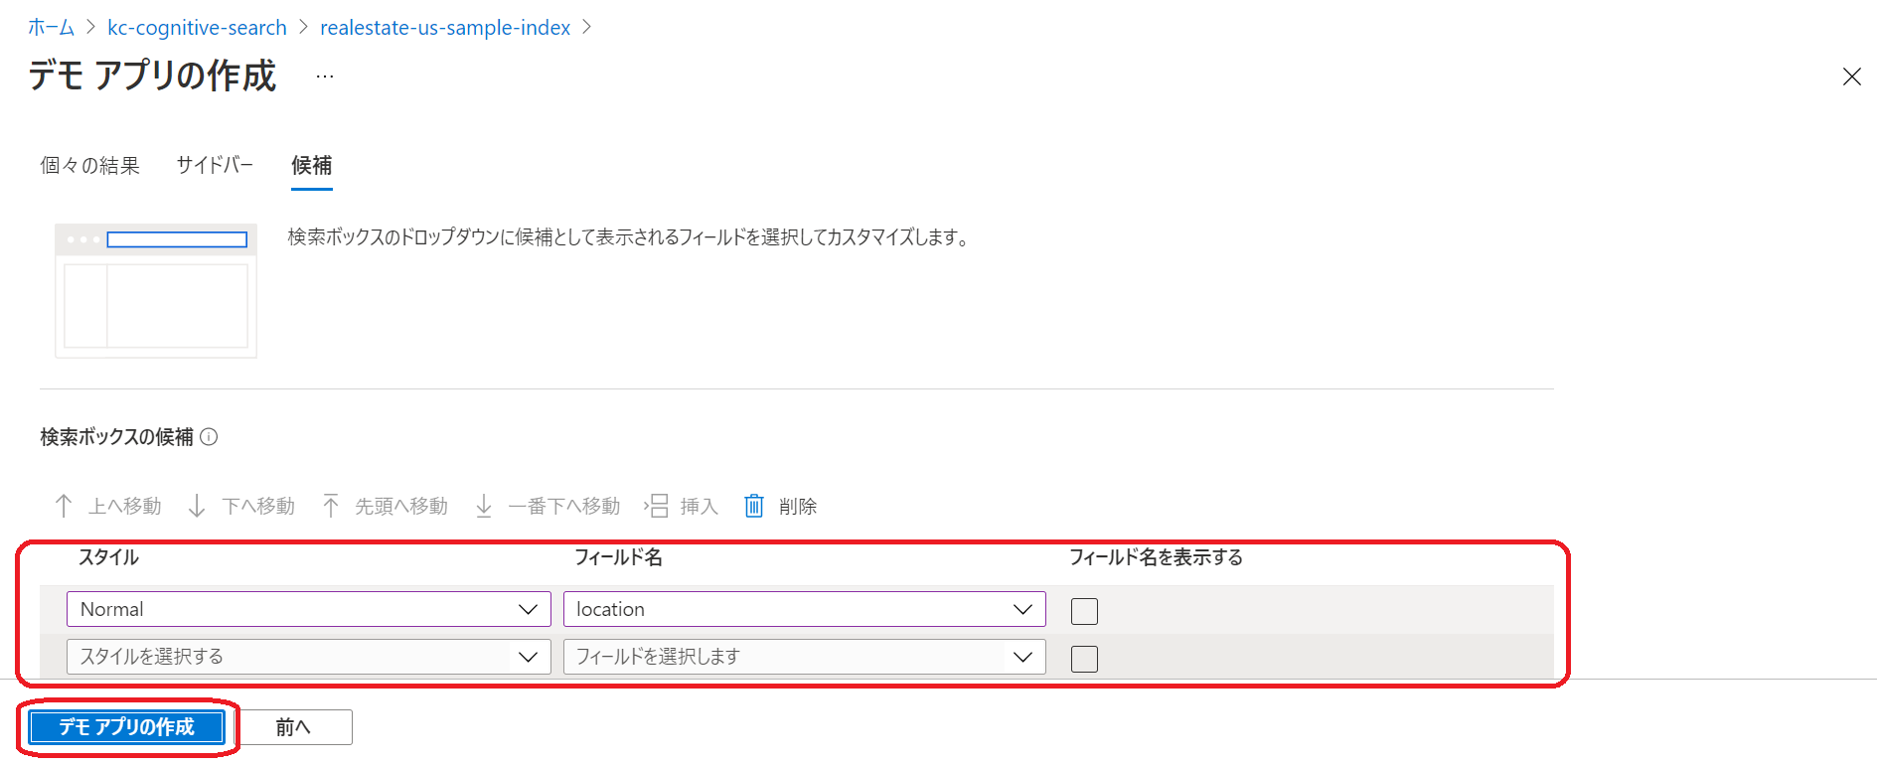This screenshot has width=1877, height=767.
Task: Switch to the サイドバー tab
Action: point(214,165)
